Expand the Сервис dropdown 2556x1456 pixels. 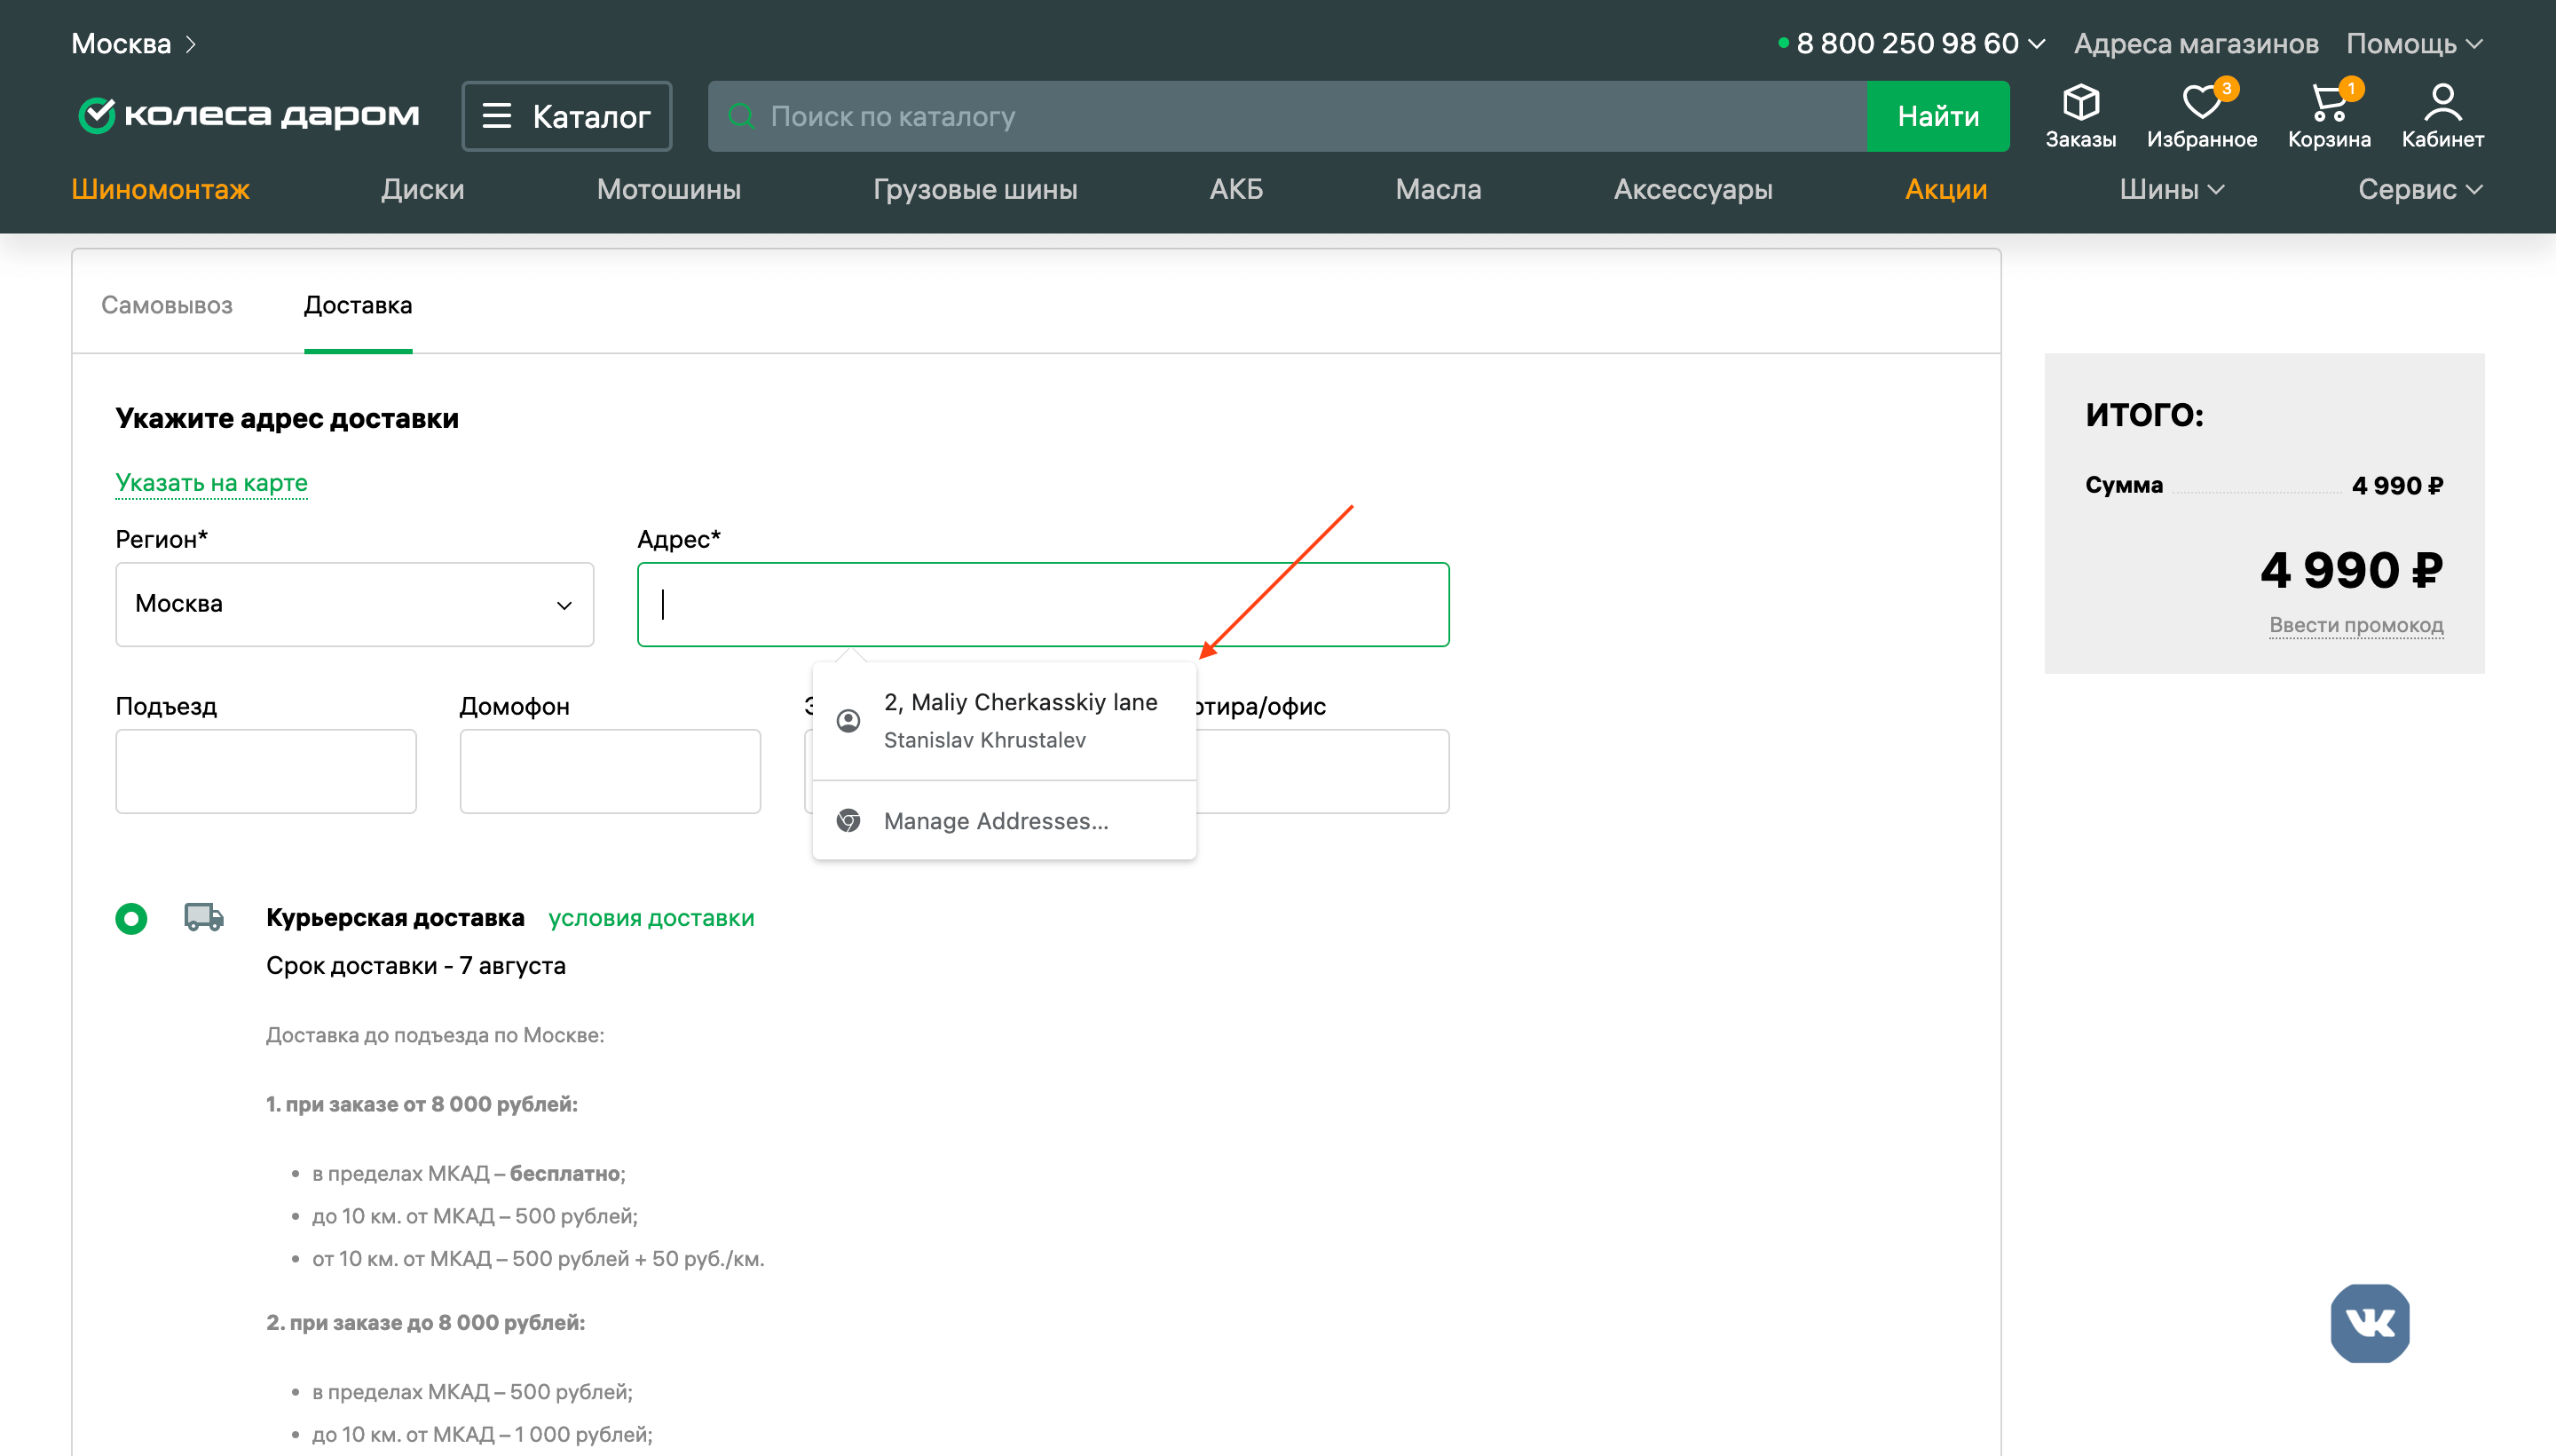coord(2420,189)
